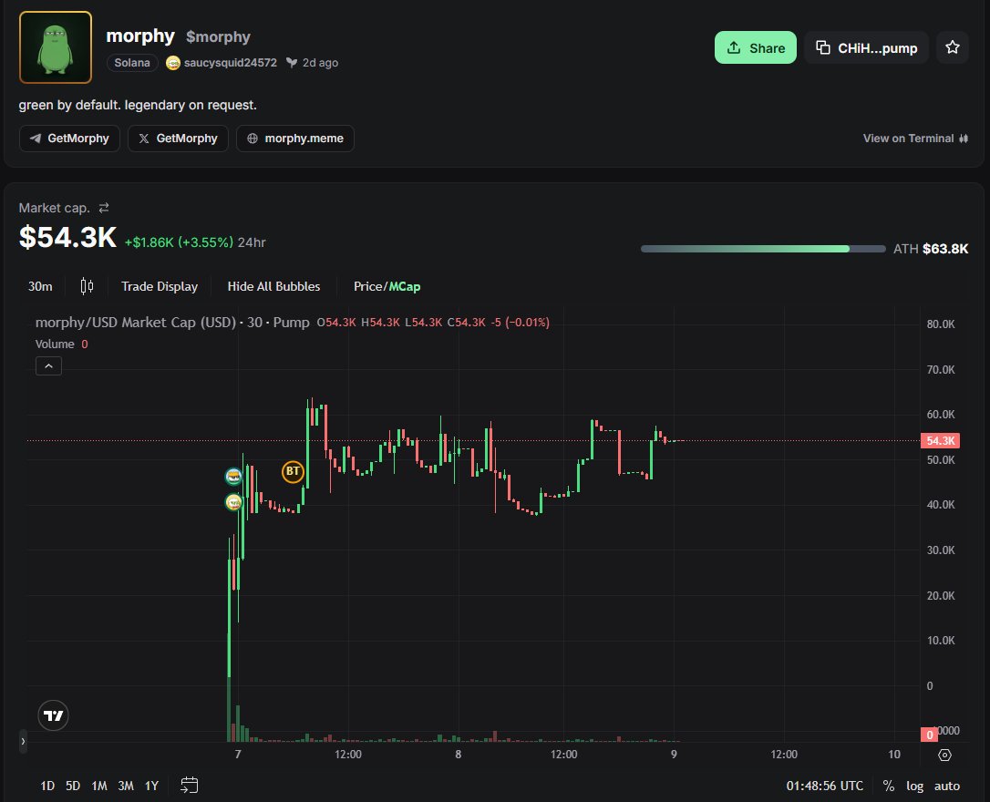This screenshot has width=990, height=802.
Task: Toggle percent scale mode
Action: point(888,786)
